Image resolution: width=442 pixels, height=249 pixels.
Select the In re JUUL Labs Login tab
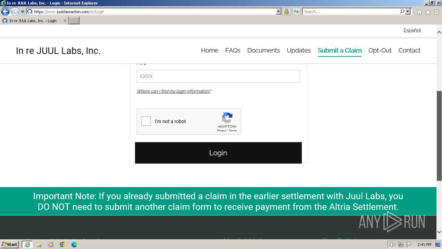click(x=33, y=21)
